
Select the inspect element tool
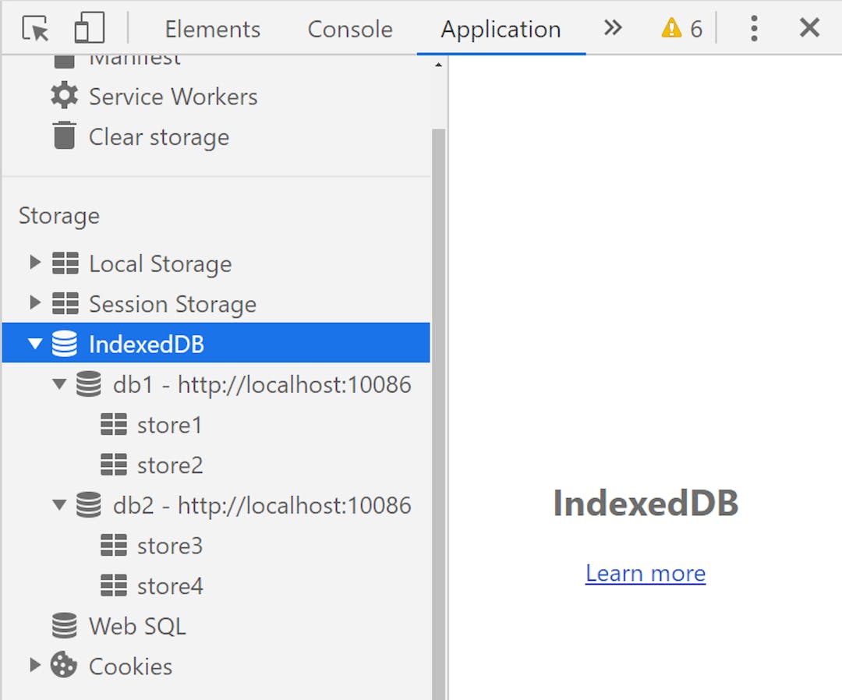tap(34, 28)
